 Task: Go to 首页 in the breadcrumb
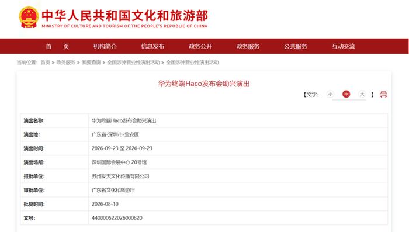(x=45, y=63)
